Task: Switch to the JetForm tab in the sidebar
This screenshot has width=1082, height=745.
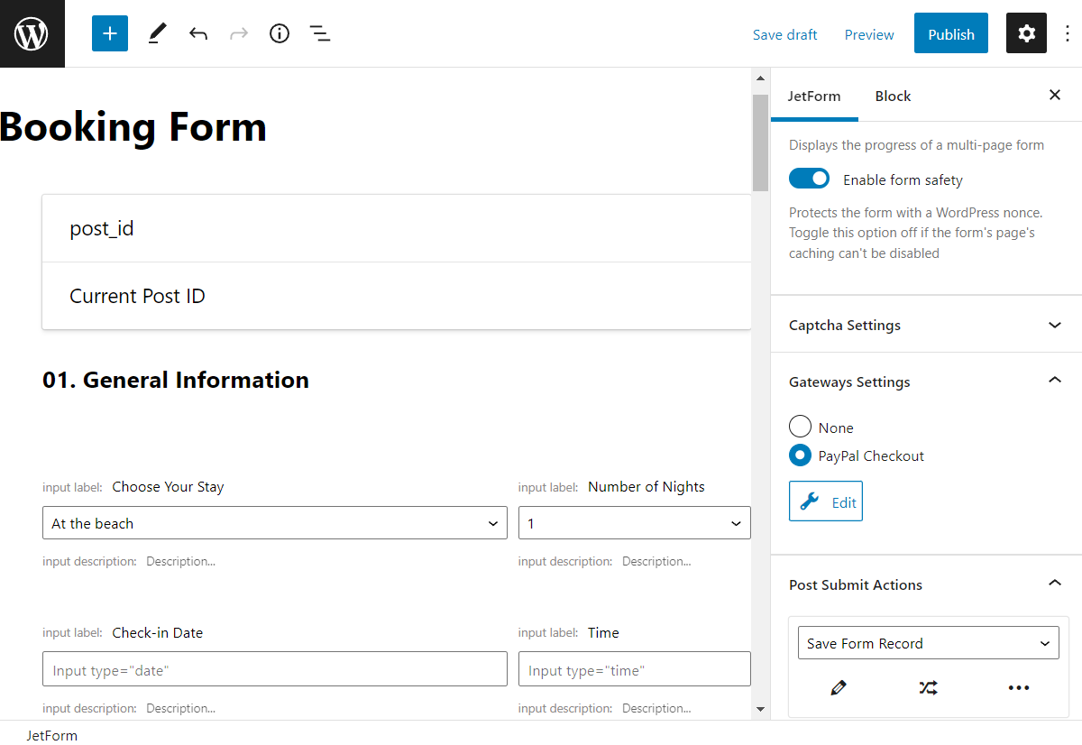Action: pyautogui.click(x=814, y=96)
